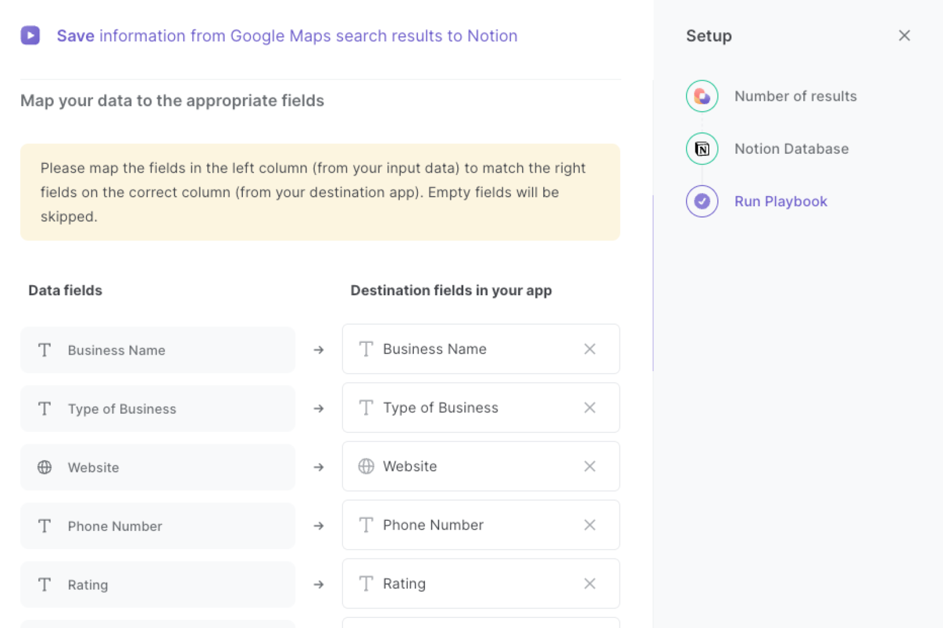This screenshot has width=943, height=628.
Task: Click the purple play icon beside the playbook title
Action: 29,35
